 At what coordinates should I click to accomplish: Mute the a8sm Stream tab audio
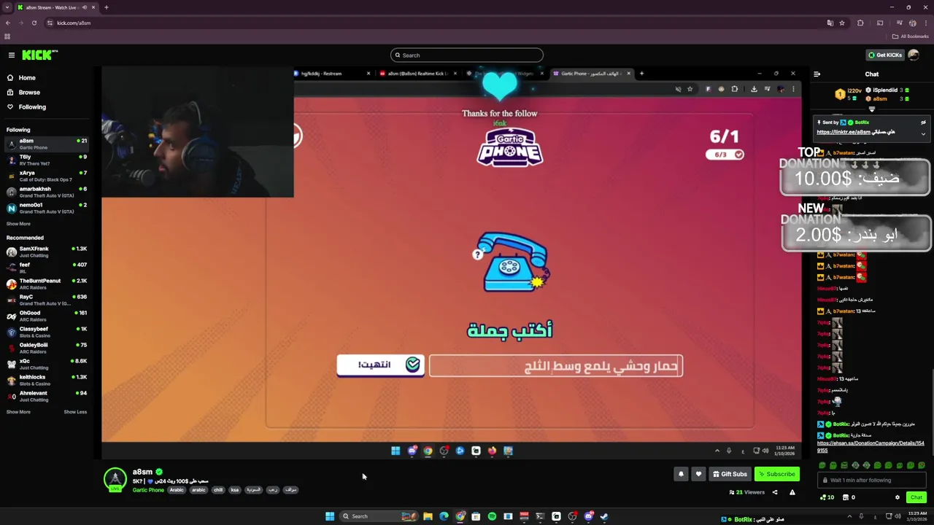85,7
